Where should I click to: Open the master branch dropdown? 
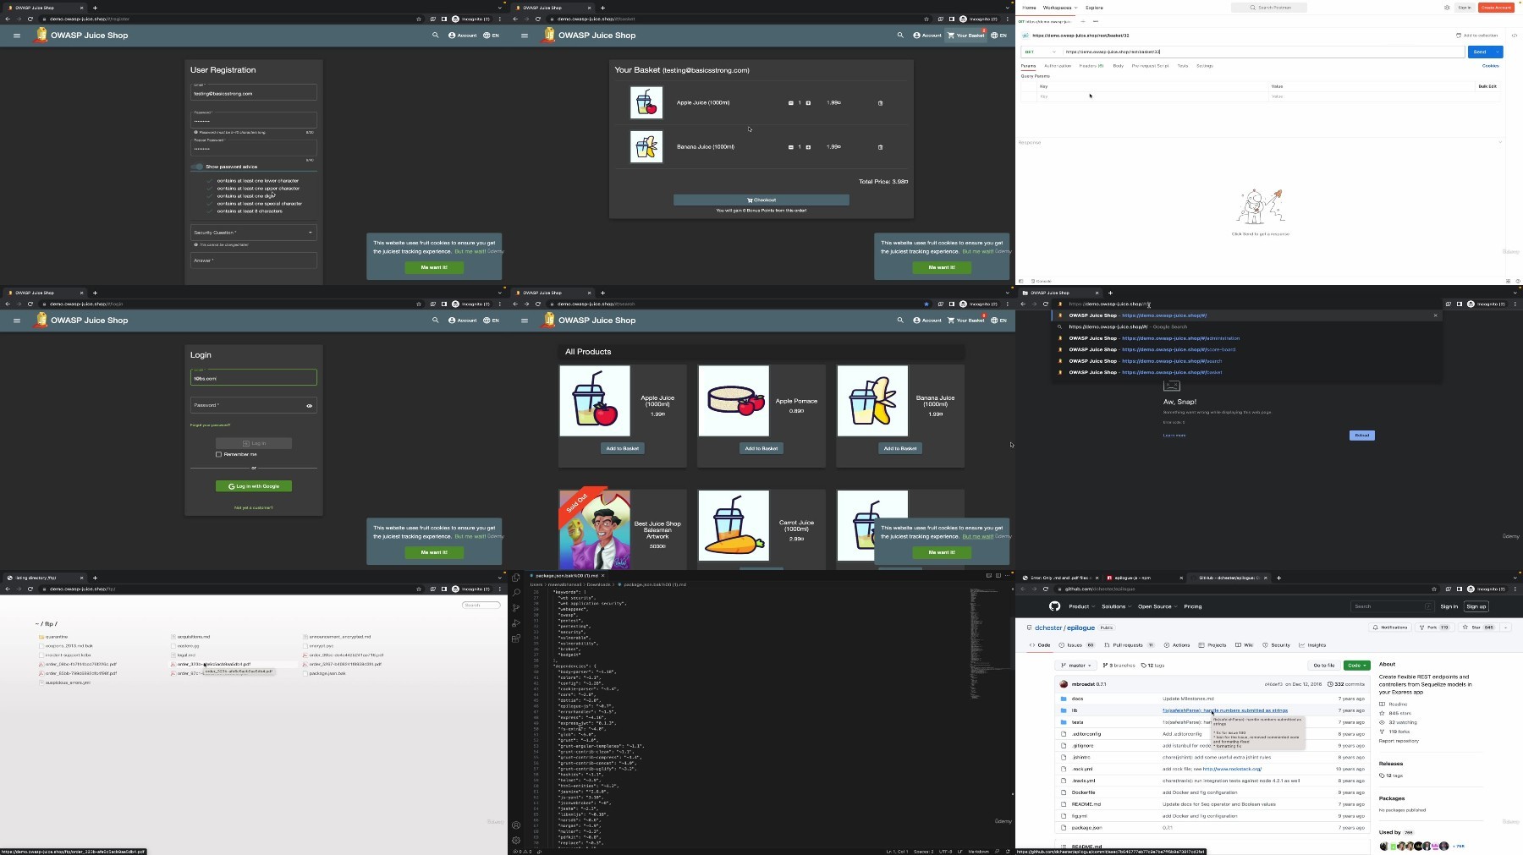[x=1076, y=666]
